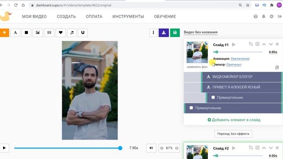Click the logout icon in the header

(279, 17)
